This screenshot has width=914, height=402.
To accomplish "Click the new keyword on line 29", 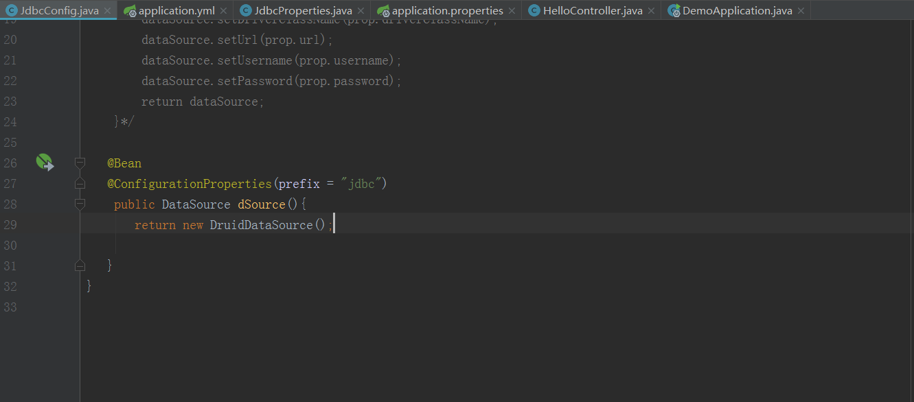I will coord(193,225).
